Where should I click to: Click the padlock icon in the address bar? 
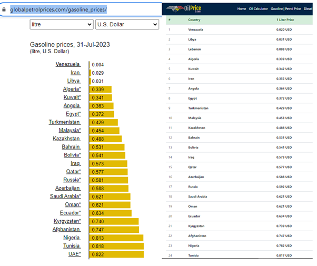pyautogui.click(x=4, y=9)
